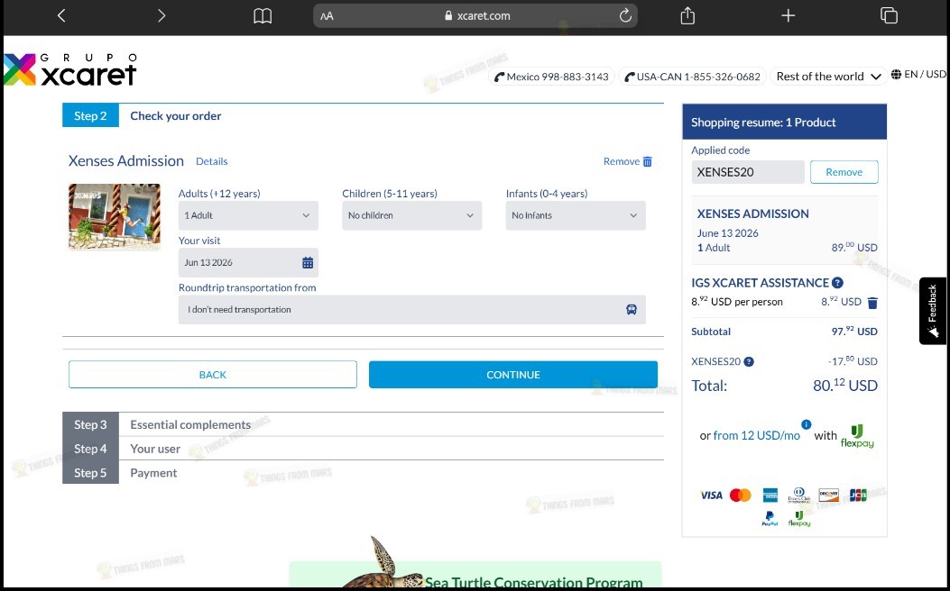Click the Subtotal 97.92 USD value
Viewport: 950px width, 591px height.
854,332
